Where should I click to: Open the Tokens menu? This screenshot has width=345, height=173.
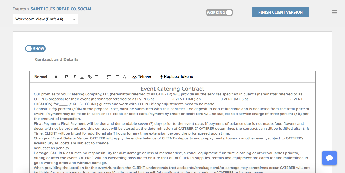[x=142, y=77]
